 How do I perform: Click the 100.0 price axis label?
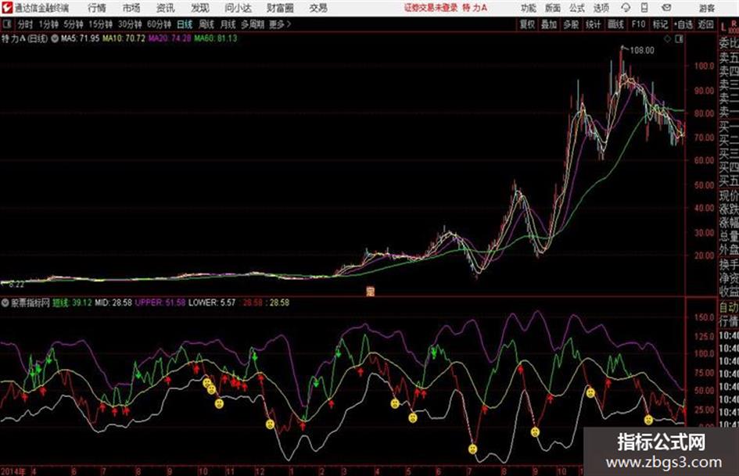pyautogui.click(x=704, y=66)
